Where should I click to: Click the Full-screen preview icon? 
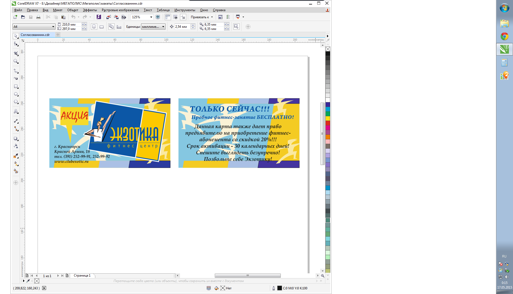tap(158, 17)
